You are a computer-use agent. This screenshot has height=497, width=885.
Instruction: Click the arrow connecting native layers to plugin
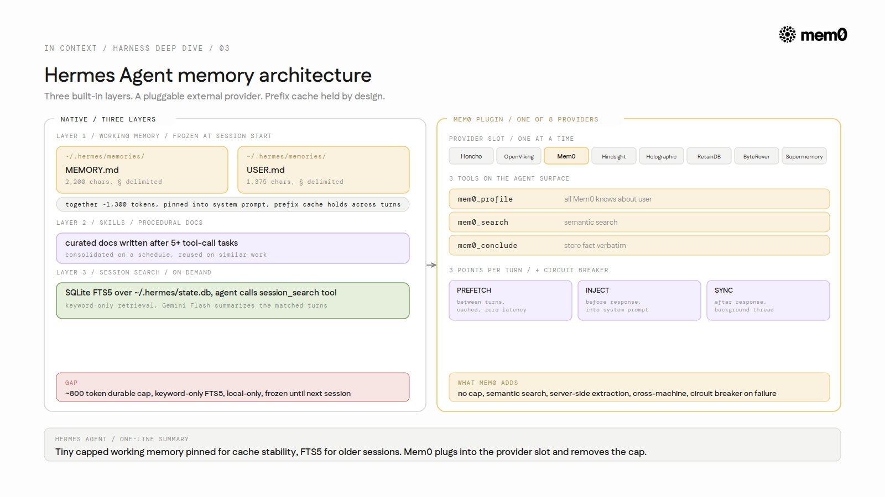coord(431,265)
